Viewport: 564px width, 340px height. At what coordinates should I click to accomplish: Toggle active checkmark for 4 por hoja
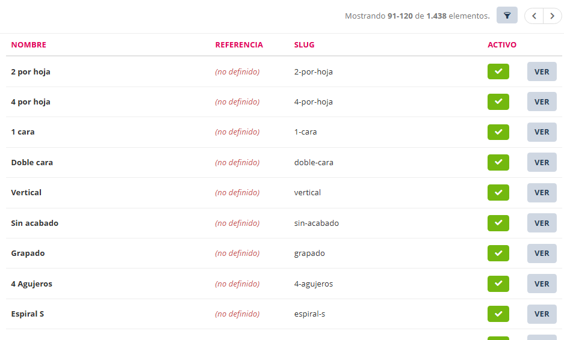pyautogui.click(x=498, y=102)
